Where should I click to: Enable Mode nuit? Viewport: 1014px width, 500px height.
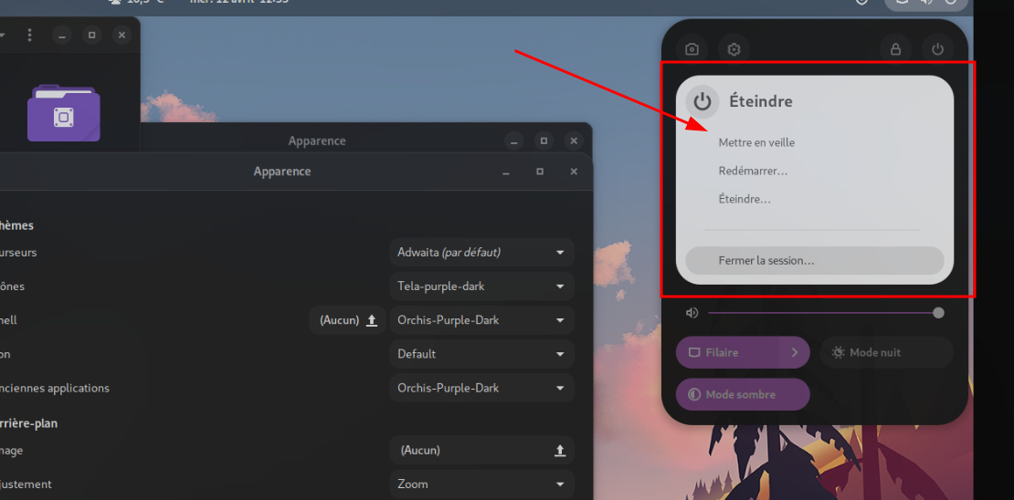[x=887, y=353]
